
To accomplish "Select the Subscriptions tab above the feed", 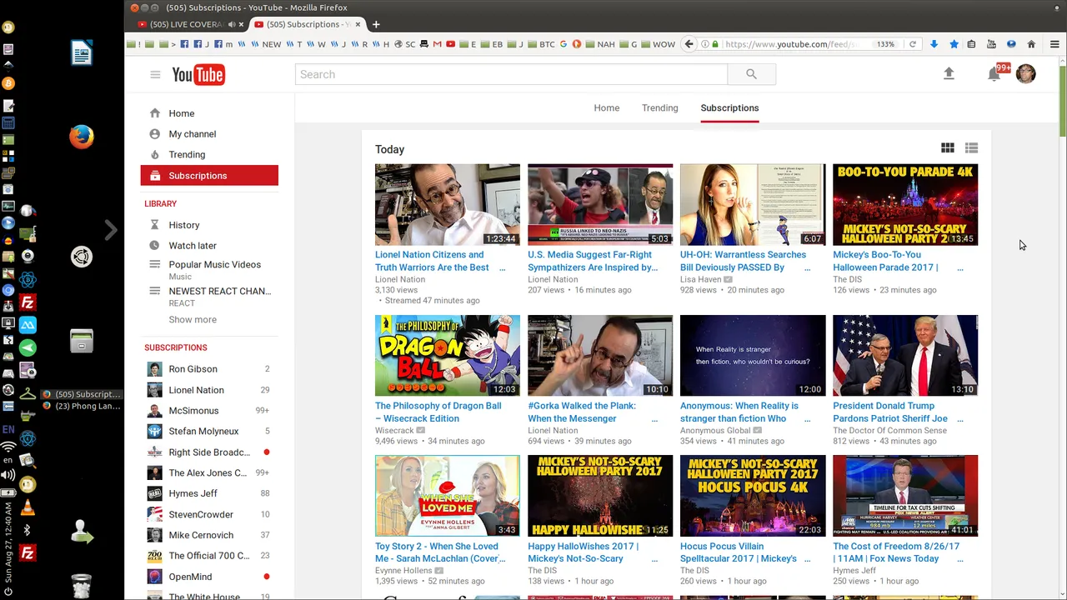I will point(729,107).
